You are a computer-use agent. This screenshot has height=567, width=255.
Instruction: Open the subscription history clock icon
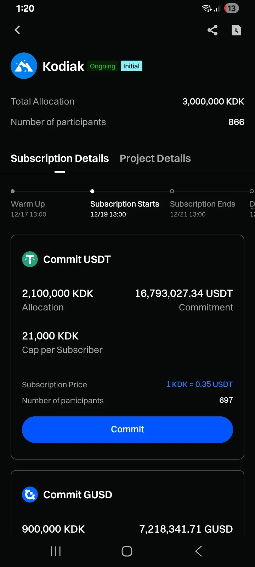(236, 30)
